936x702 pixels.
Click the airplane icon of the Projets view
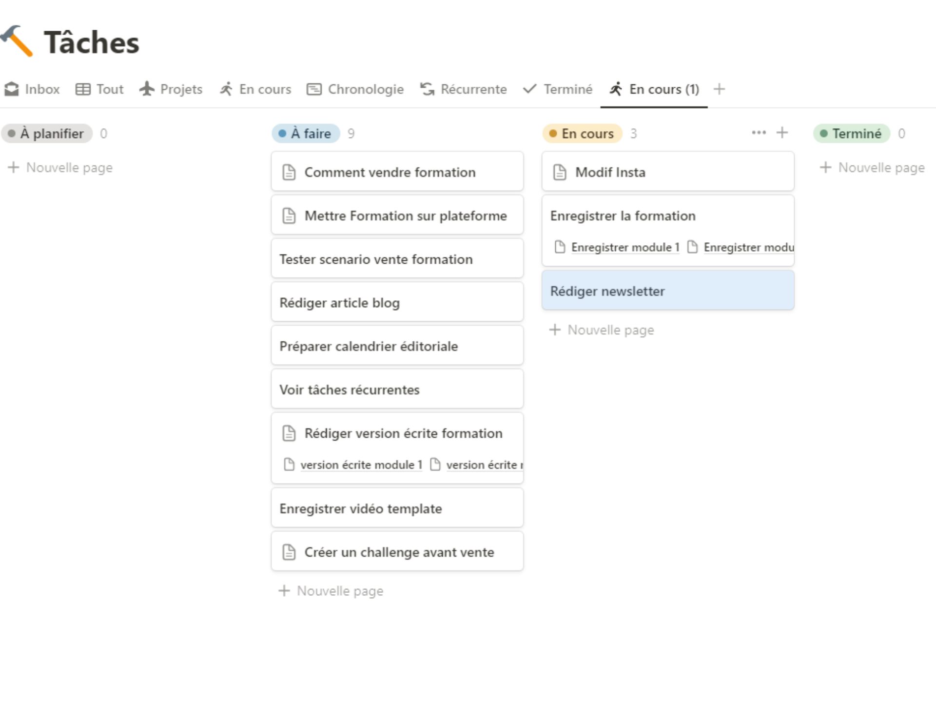coord(147,89)
